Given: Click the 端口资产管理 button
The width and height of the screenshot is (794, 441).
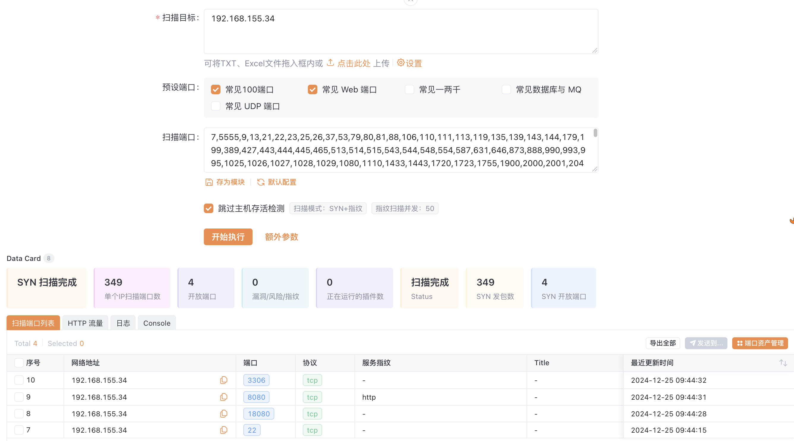Looking at the screenshot, I should point(760,343).
